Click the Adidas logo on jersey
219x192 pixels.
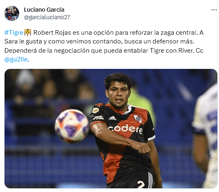(112, 118)
